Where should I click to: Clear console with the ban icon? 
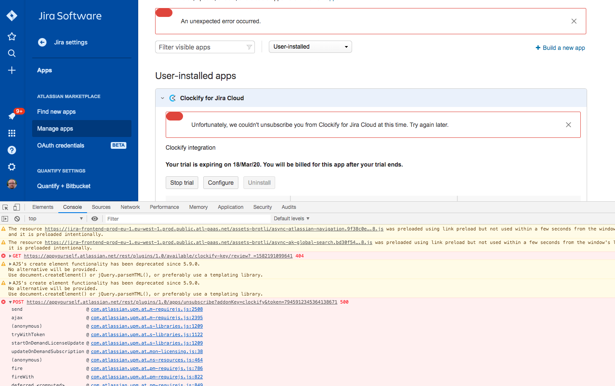[x=17, y=219]
